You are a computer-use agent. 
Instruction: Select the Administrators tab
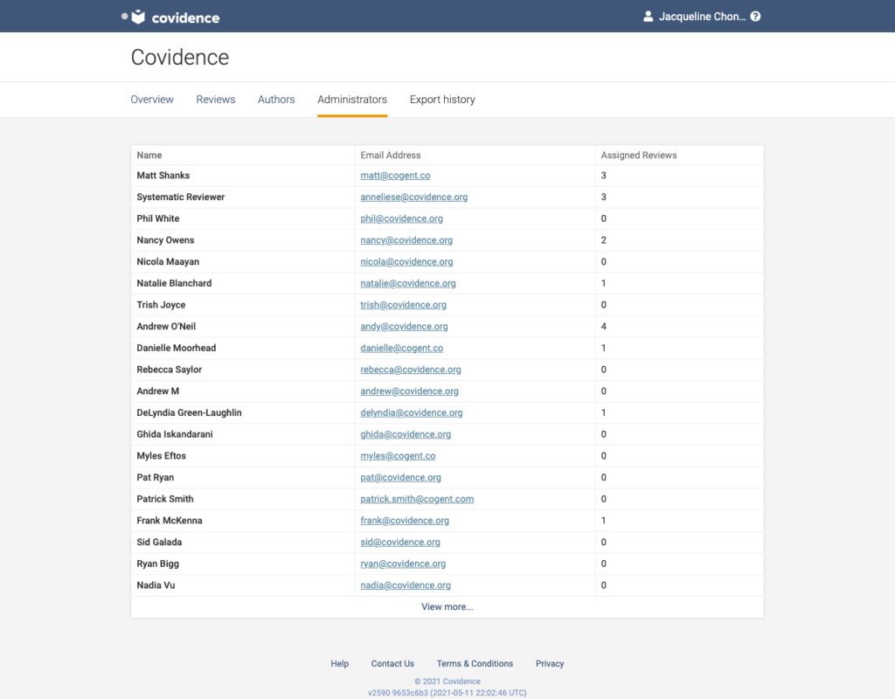[352, 100]
